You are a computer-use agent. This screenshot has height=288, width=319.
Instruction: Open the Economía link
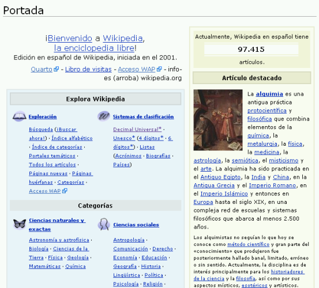(x=125, y=257)
